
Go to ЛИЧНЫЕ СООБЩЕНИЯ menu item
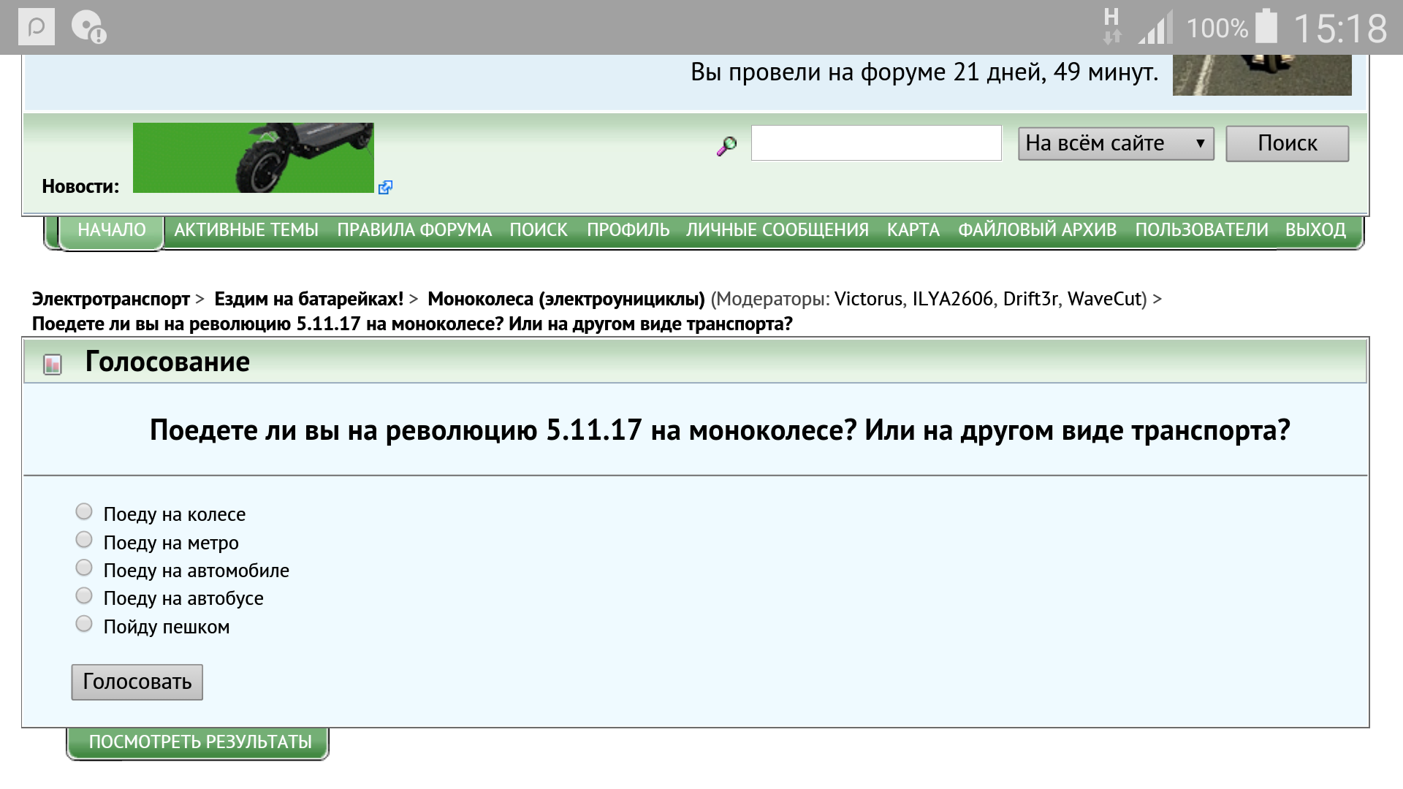[x=777, y=230]
